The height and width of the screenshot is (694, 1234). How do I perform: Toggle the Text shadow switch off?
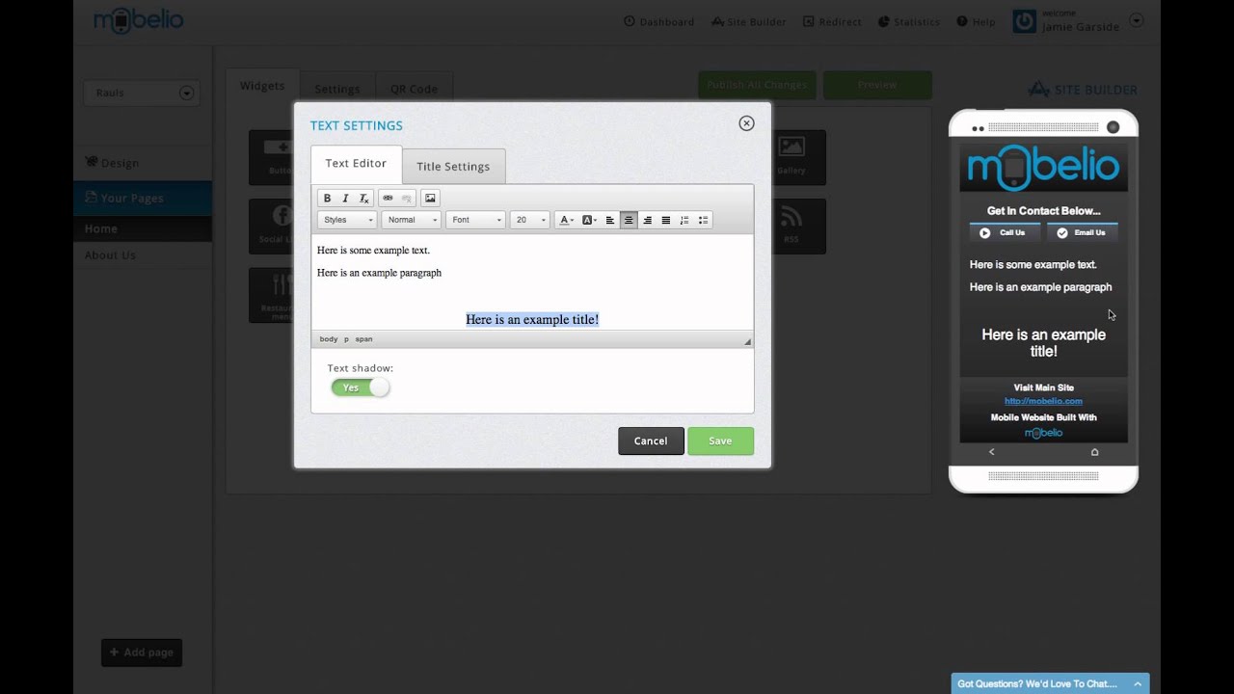361,387
